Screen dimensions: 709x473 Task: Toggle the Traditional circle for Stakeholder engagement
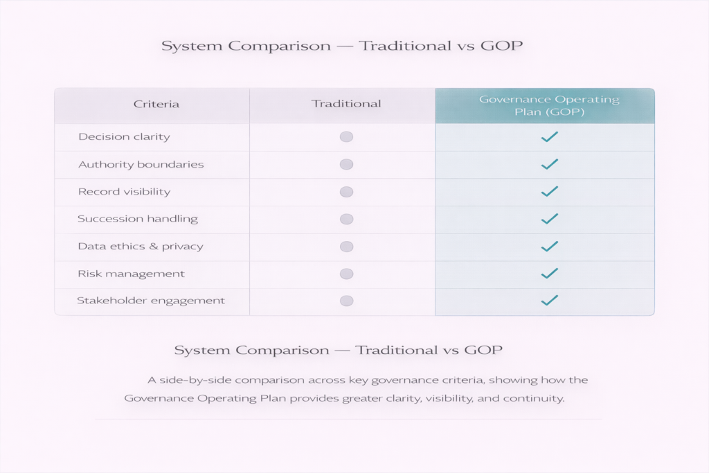tap(346, 301)
